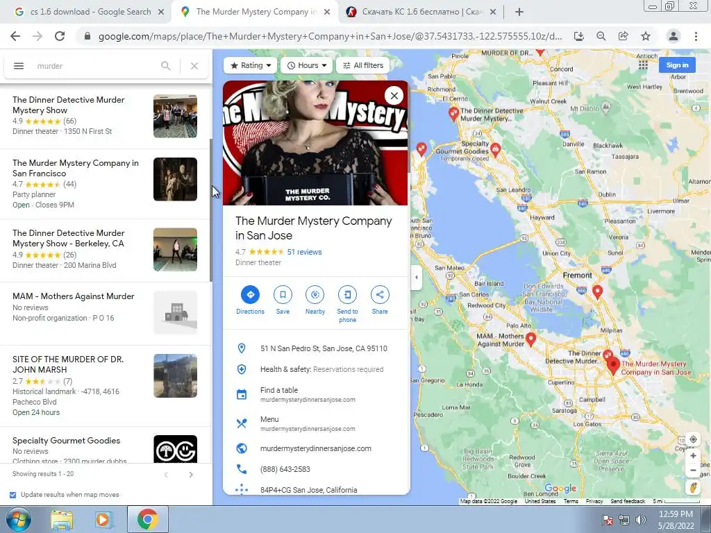Toggle Update results when map moves checkbox
This screenshot has height=533, width=711.
tap(12, 495)
